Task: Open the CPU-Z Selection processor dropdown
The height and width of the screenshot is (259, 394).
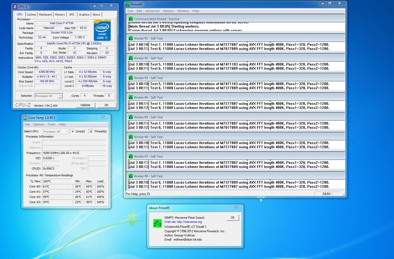Action: coord(49,96)
